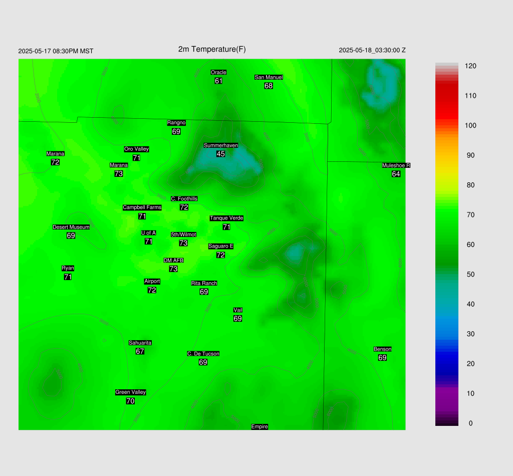Click the 71 reading under Ryan

[x=68, y=277]
